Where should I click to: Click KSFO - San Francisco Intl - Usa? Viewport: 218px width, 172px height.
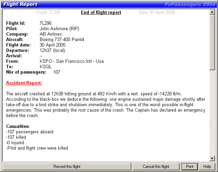72,61
